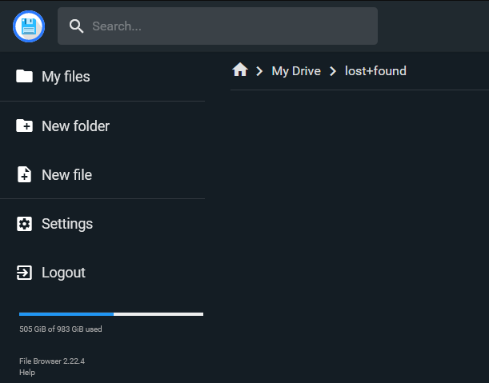Click the folder-plus icon for New folder

point(24,126)
